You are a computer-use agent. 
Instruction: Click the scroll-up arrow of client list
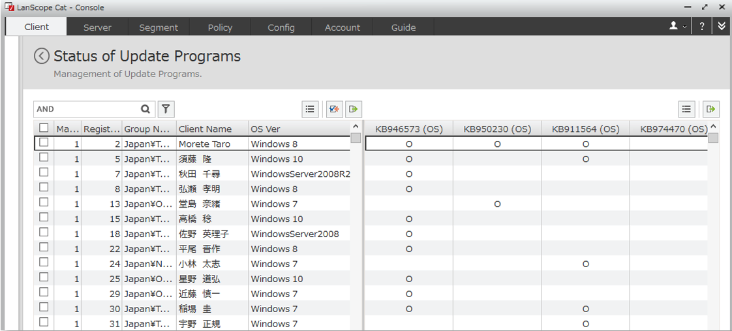click(x=356, y=127)
